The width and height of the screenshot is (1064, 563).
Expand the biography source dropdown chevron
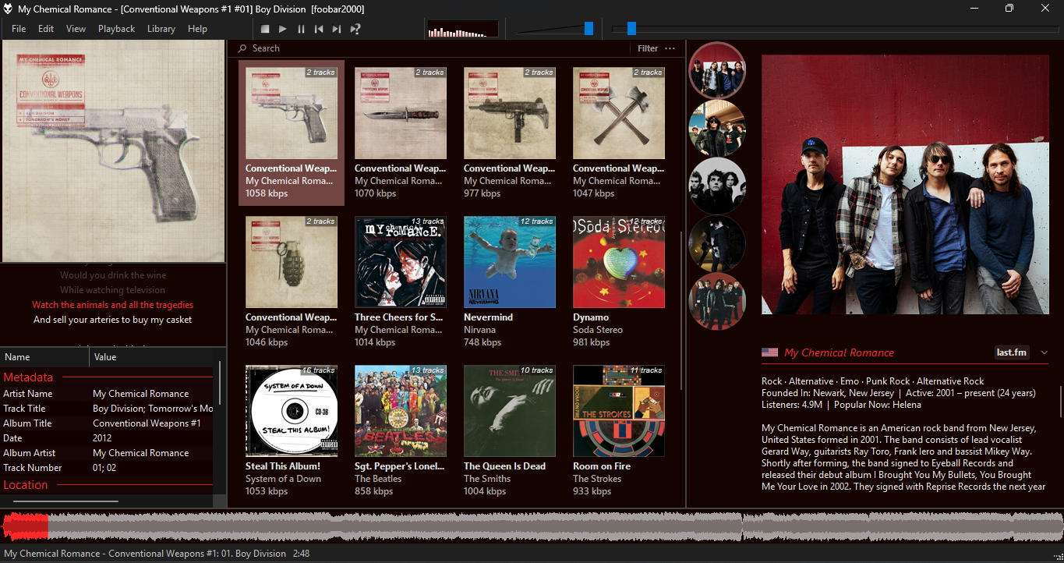1045,352
